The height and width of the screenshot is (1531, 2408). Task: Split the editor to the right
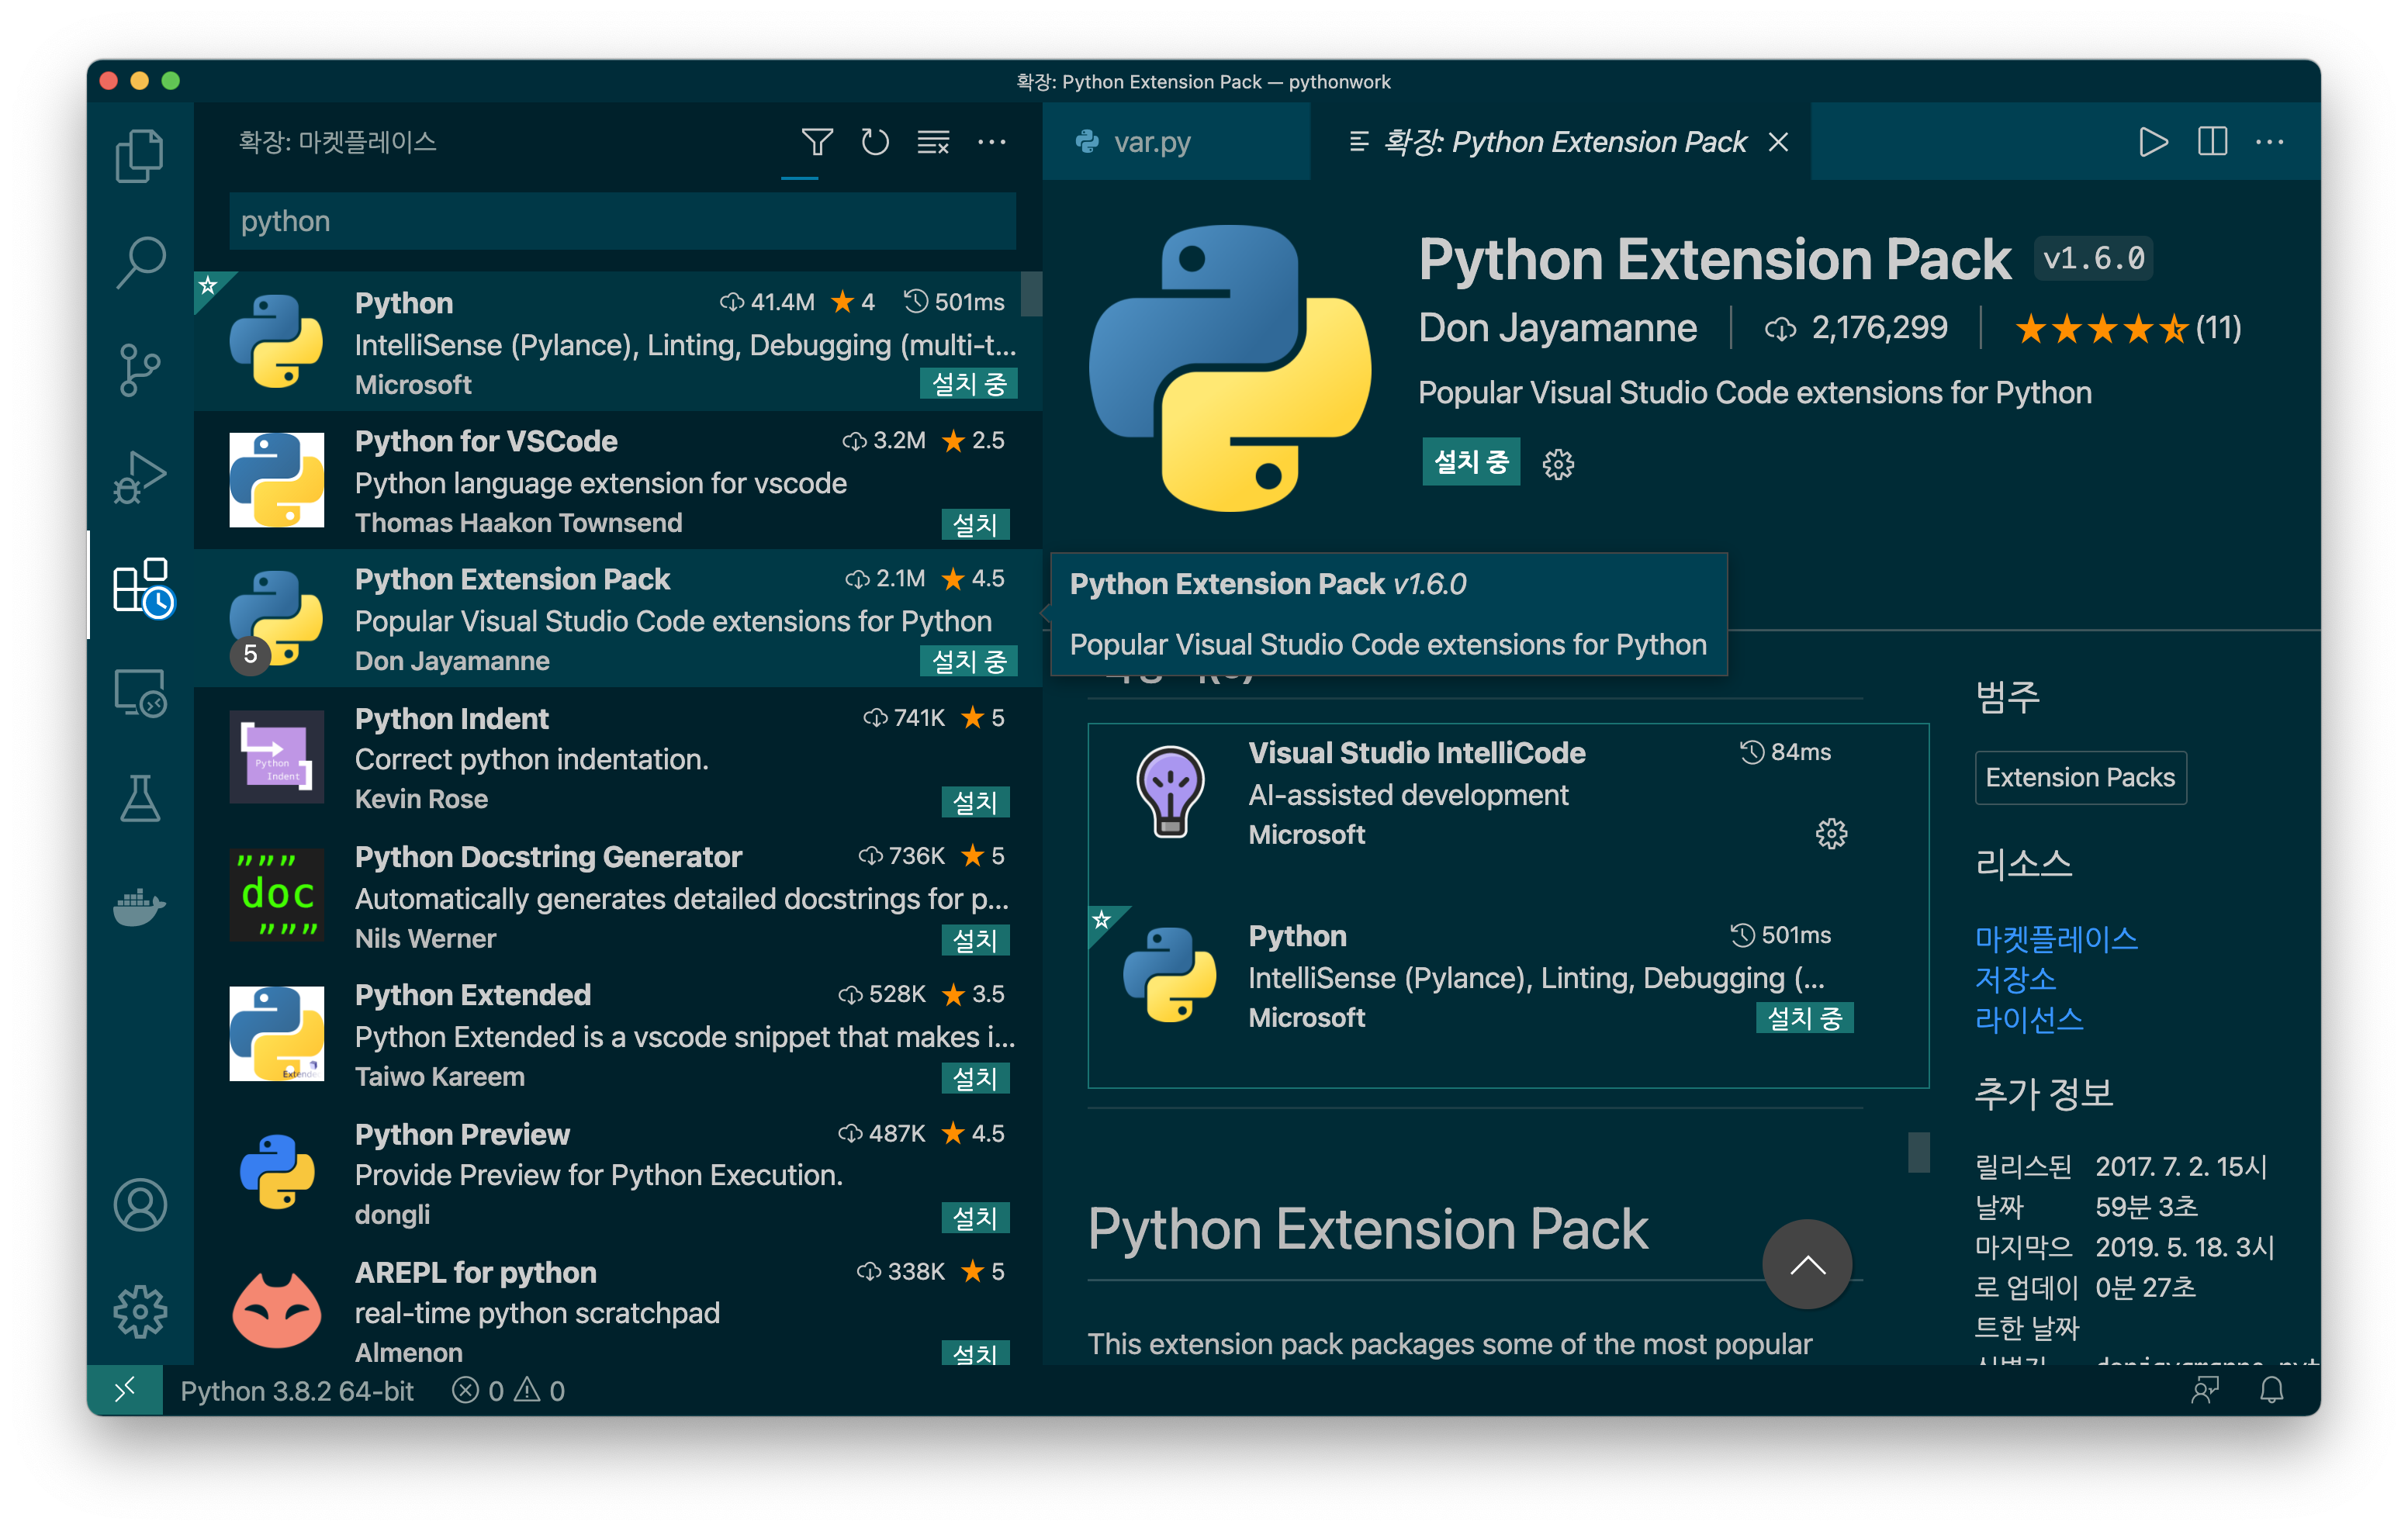coord(2212,142)
